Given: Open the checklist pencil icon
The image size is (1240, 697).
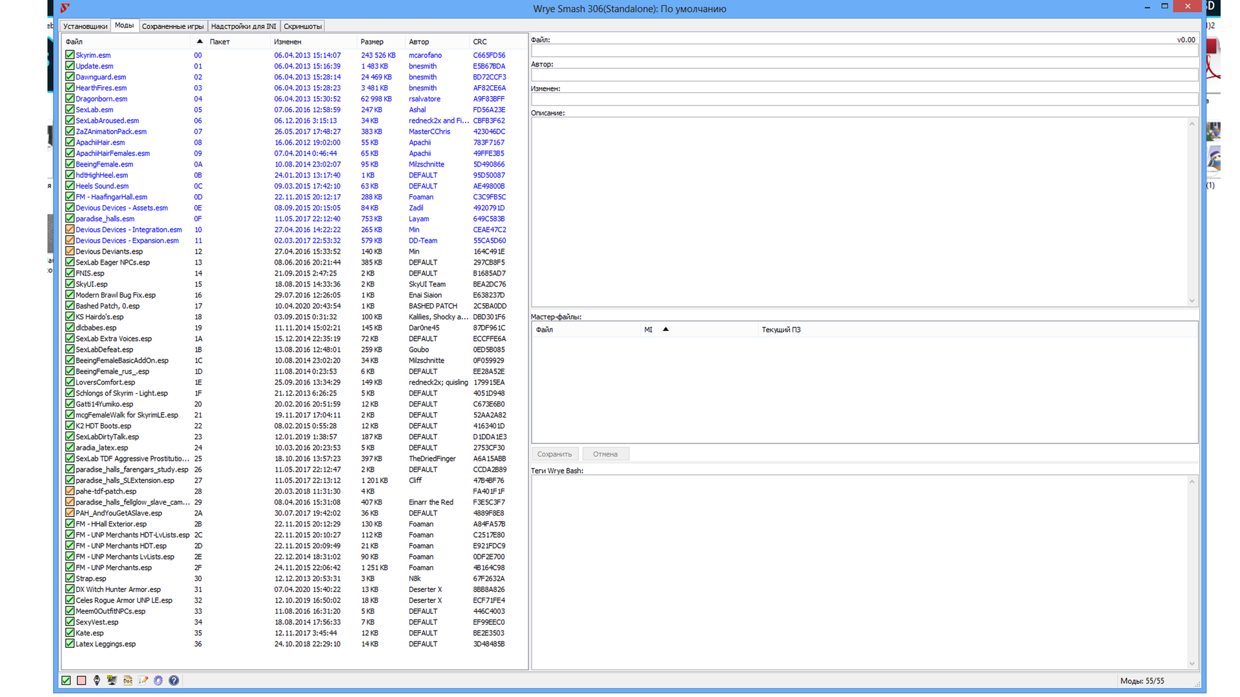Looking at the screenshot, I should pos(143,680).
